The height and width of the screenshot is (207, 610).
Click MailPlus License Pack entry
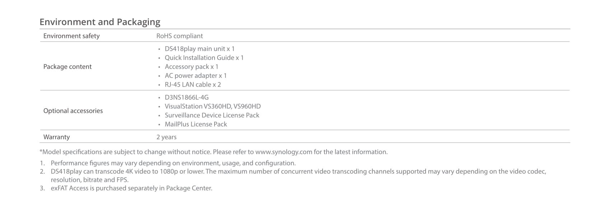[x=196, y=124]
